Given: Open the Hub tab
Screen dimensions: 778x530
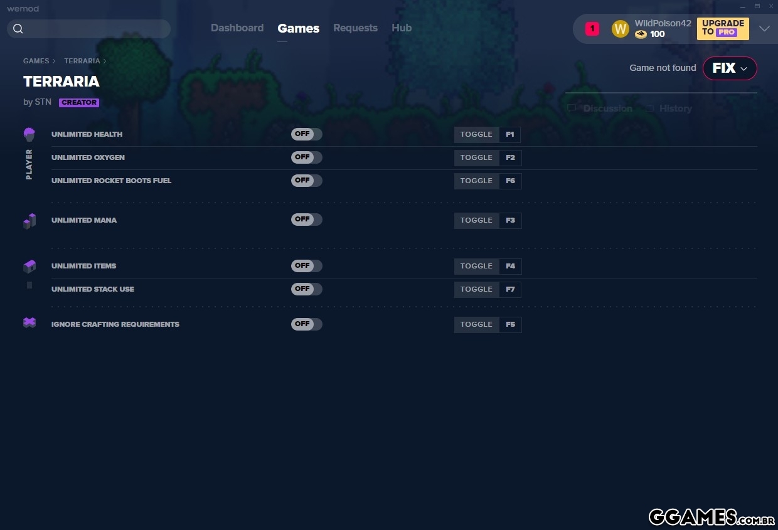Looking at the screenshot, I should coord(402,28).
